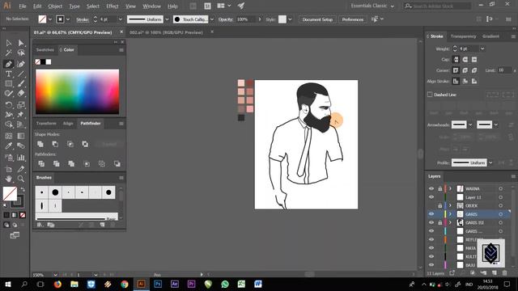Viewport: 518px width, 291px height.
Task: Click the dark swatch beside artboard
Action: pyautogui.click(x=241, y=118)
